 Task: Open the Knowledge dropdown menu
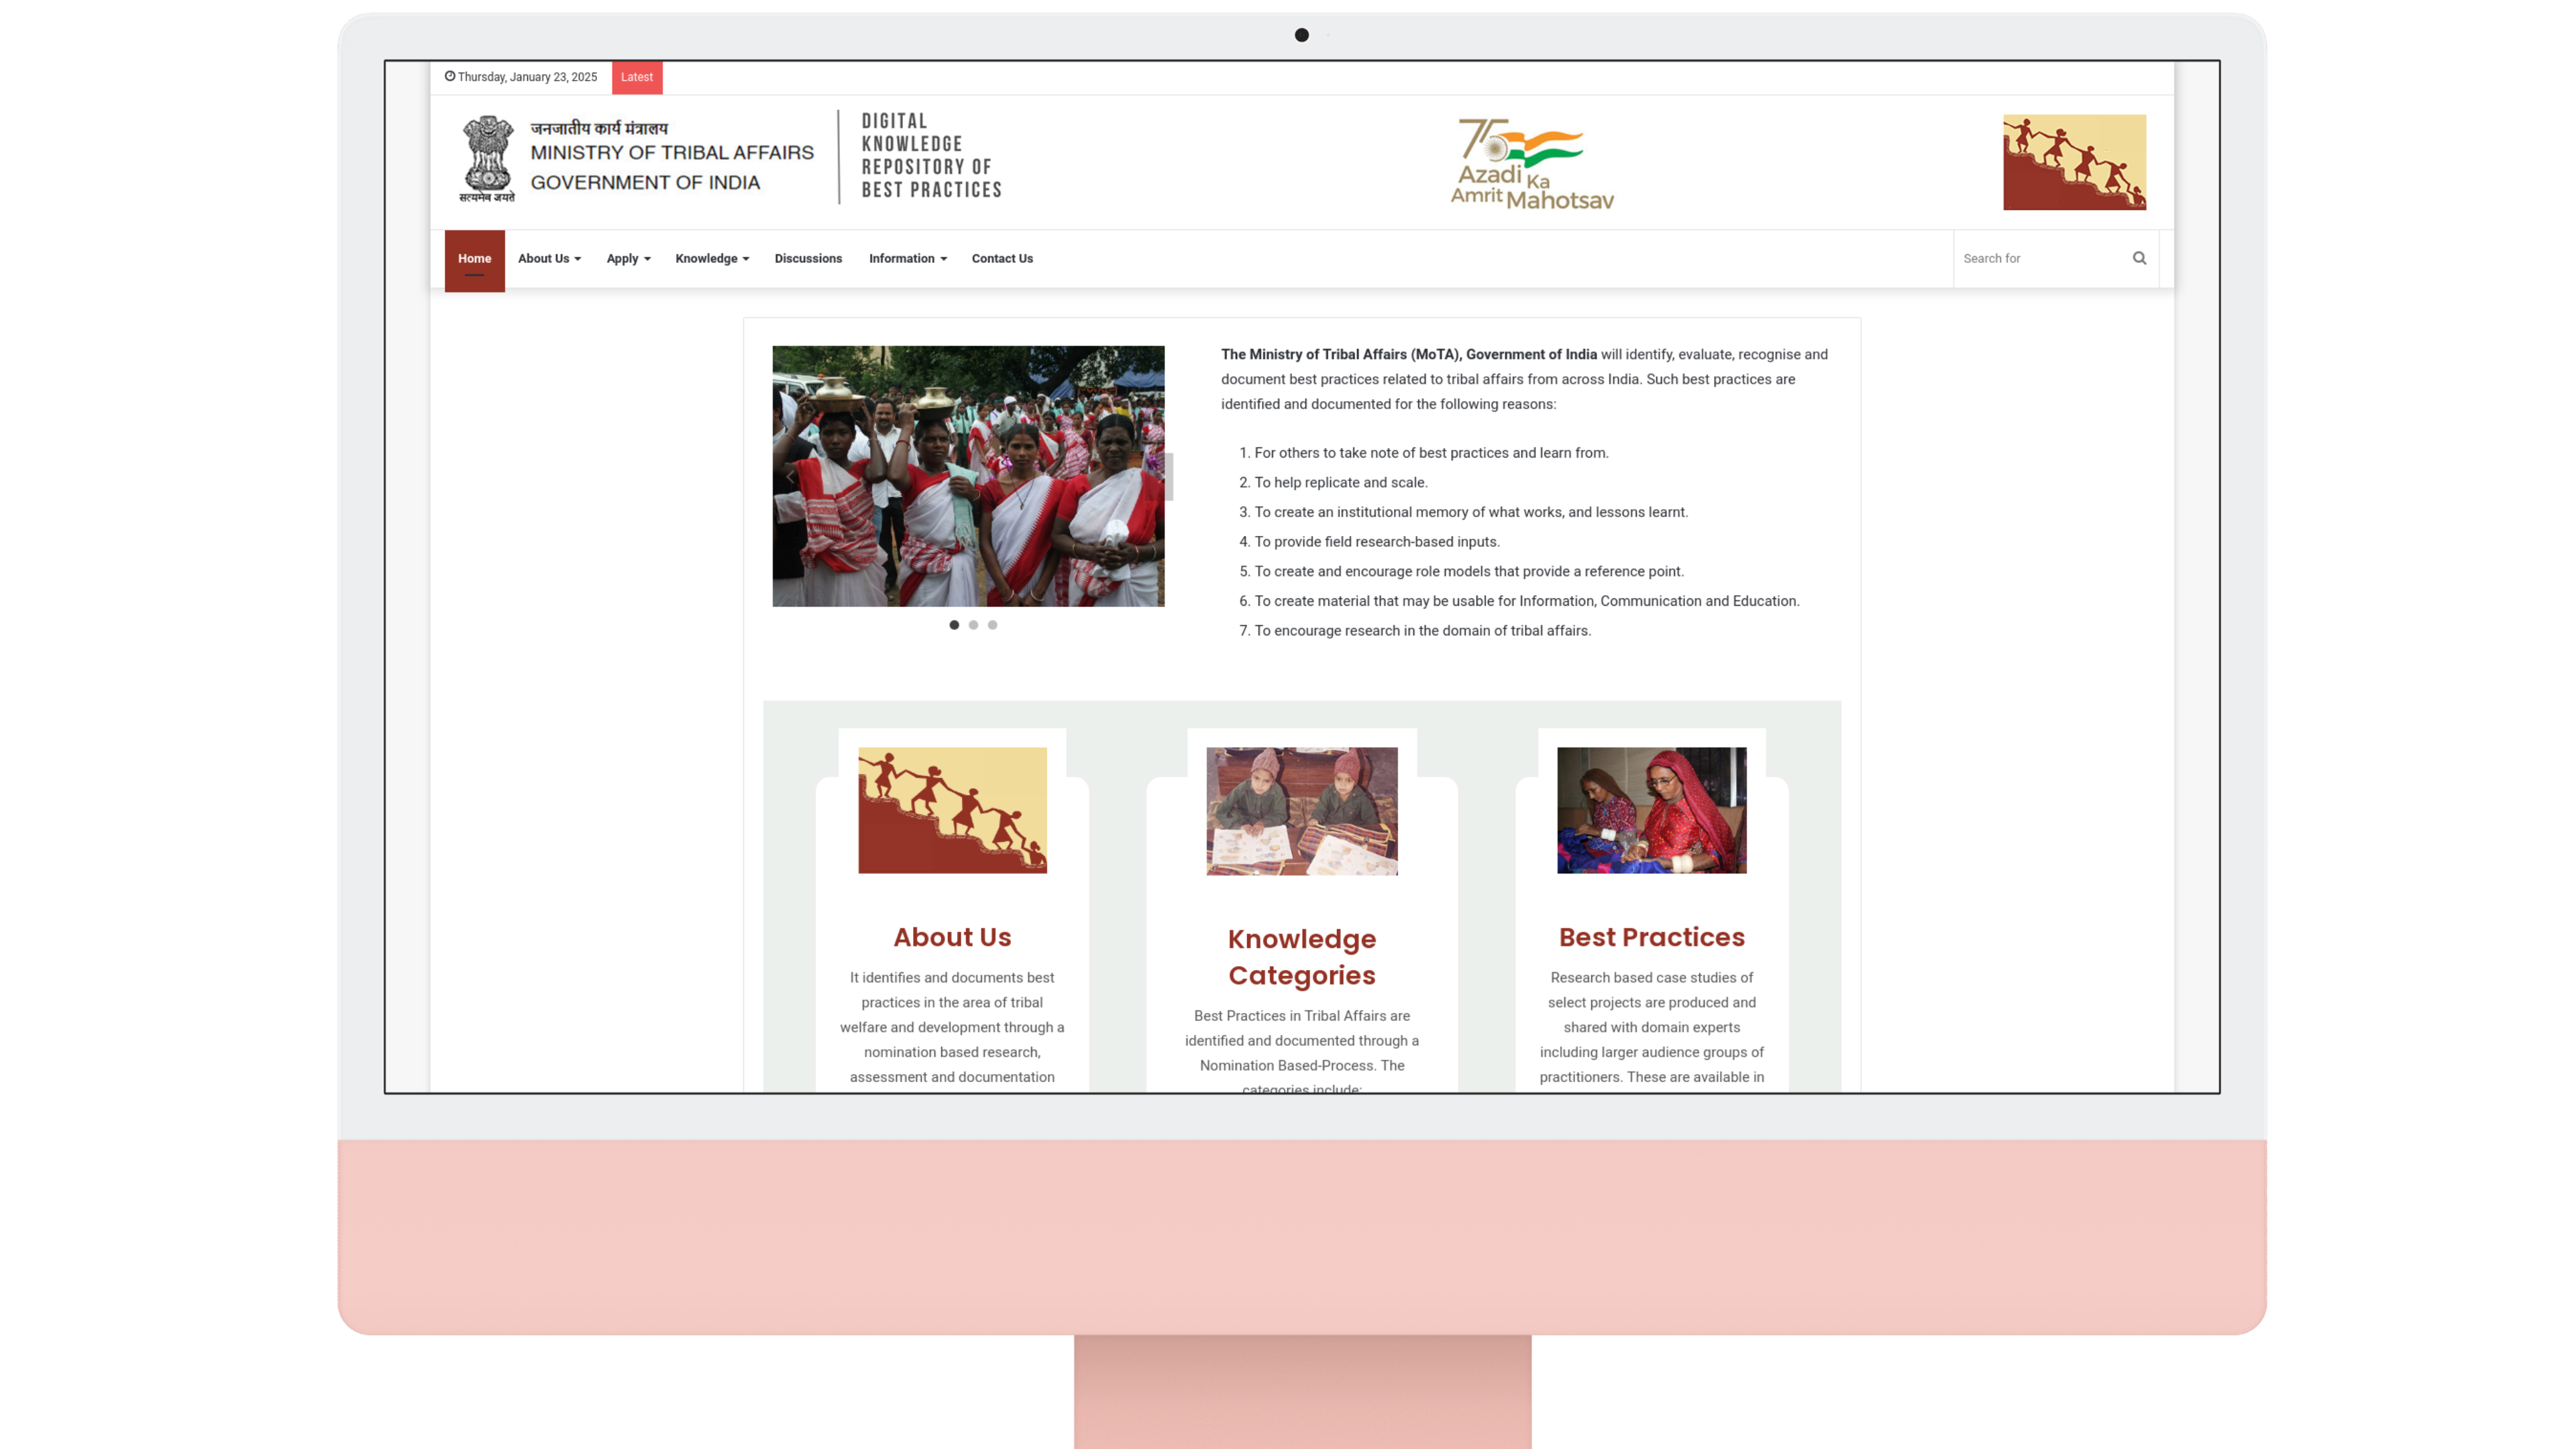tap(711, 258)
